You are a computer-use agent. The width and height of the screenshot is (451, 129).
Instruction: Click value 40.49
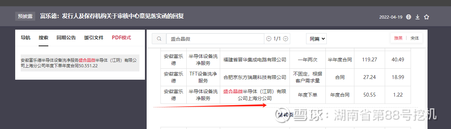tap(398, 60)
